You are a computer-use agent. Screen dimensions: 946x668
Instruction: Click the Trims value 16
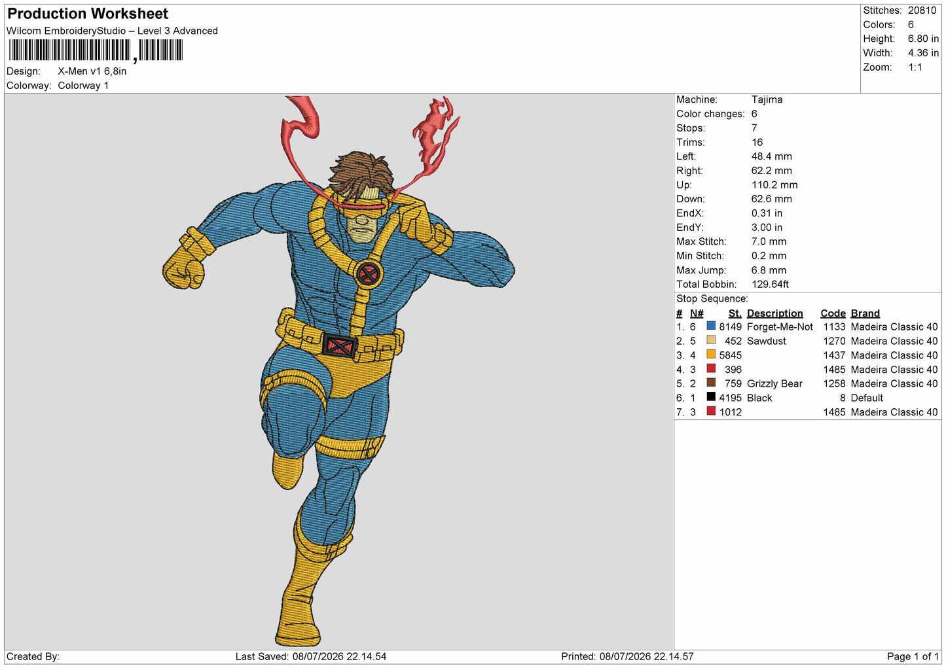(757, 142)
